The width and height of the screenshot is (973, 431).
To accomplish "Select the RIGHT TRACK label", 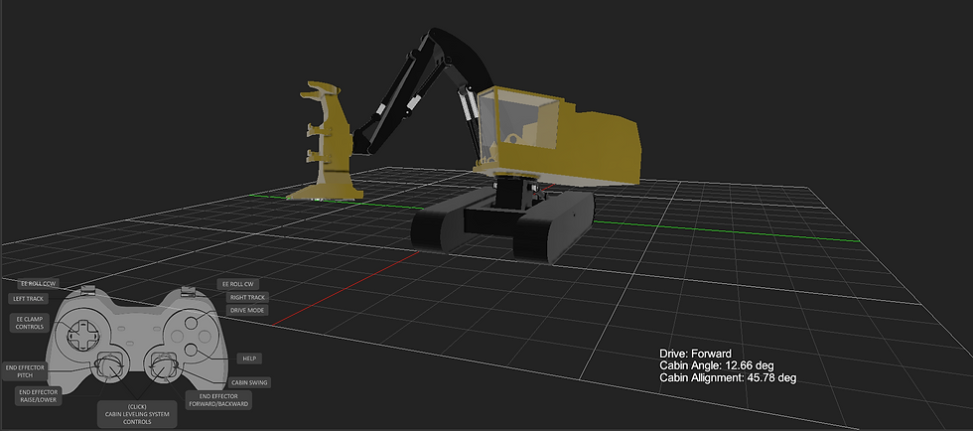I will pos(247,298).
